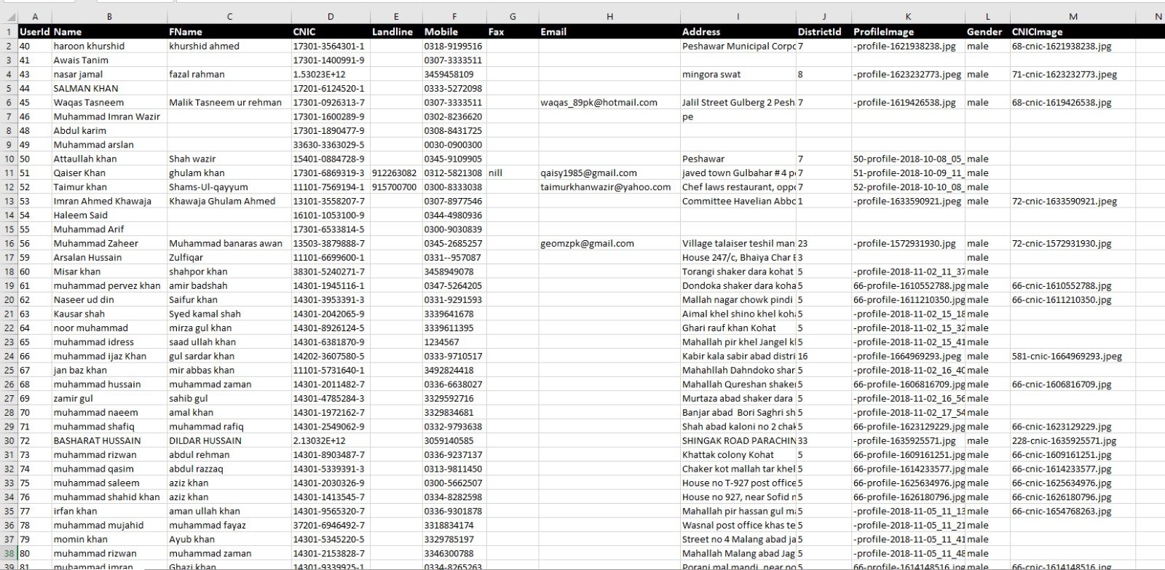Select mobile cell 1234567
The width and height of the screenshot is (1165, 570).
[454, 342]
